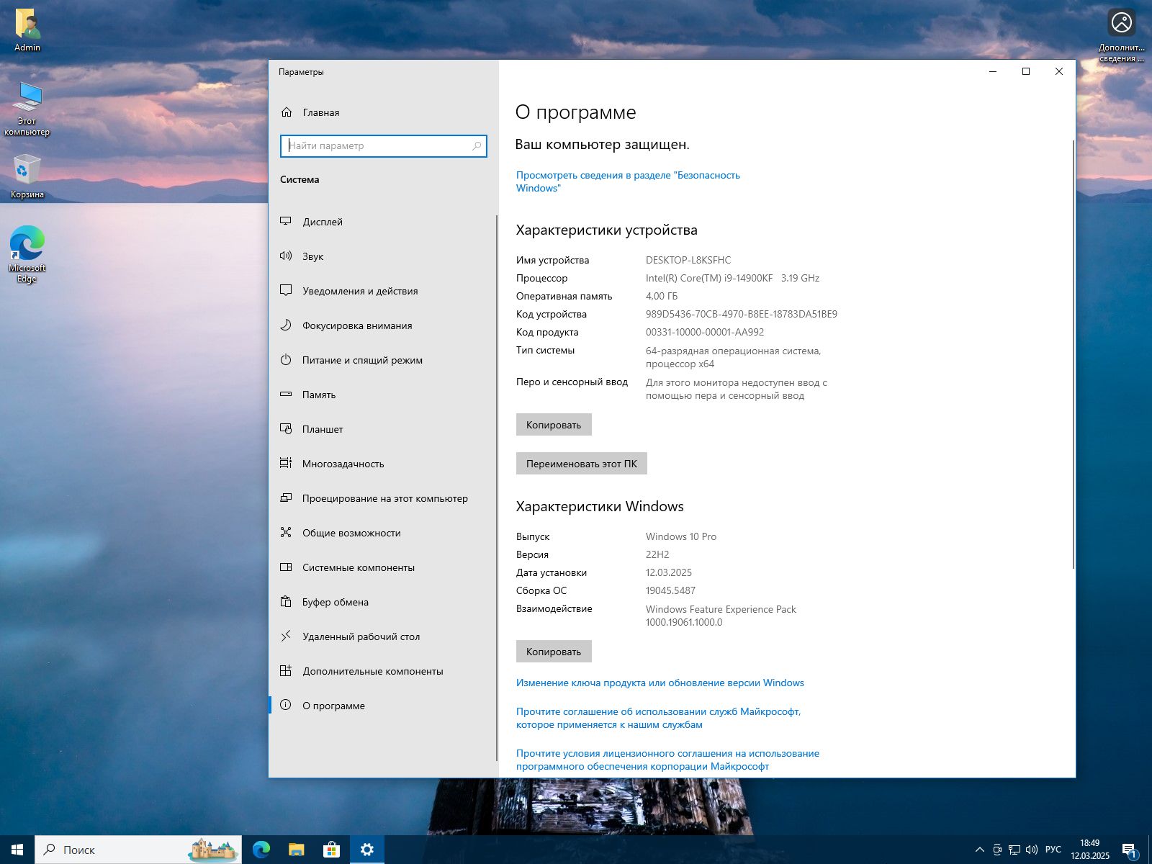Viewport: 1152px width, 864px height.
Task: Switch input language РУС in tray
Action: (1053, 850)
